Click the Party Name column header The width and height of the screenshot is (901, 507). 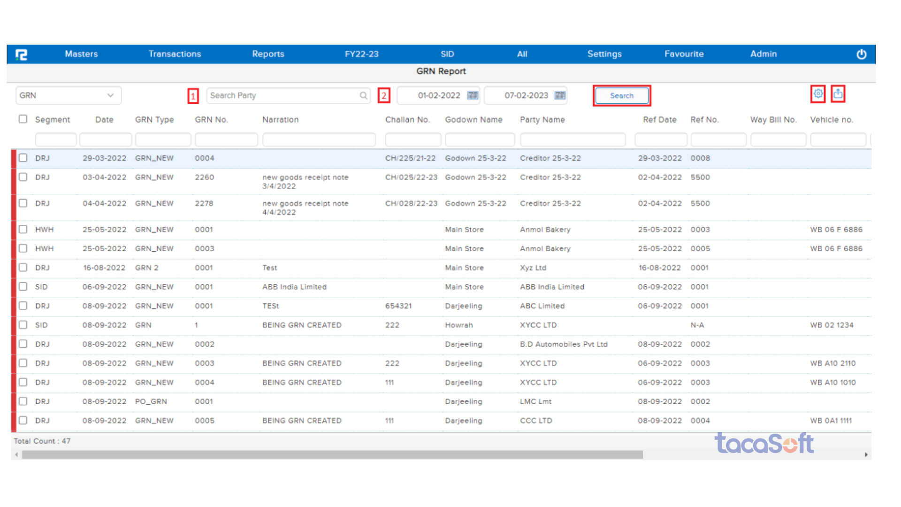tap(542, 120)
